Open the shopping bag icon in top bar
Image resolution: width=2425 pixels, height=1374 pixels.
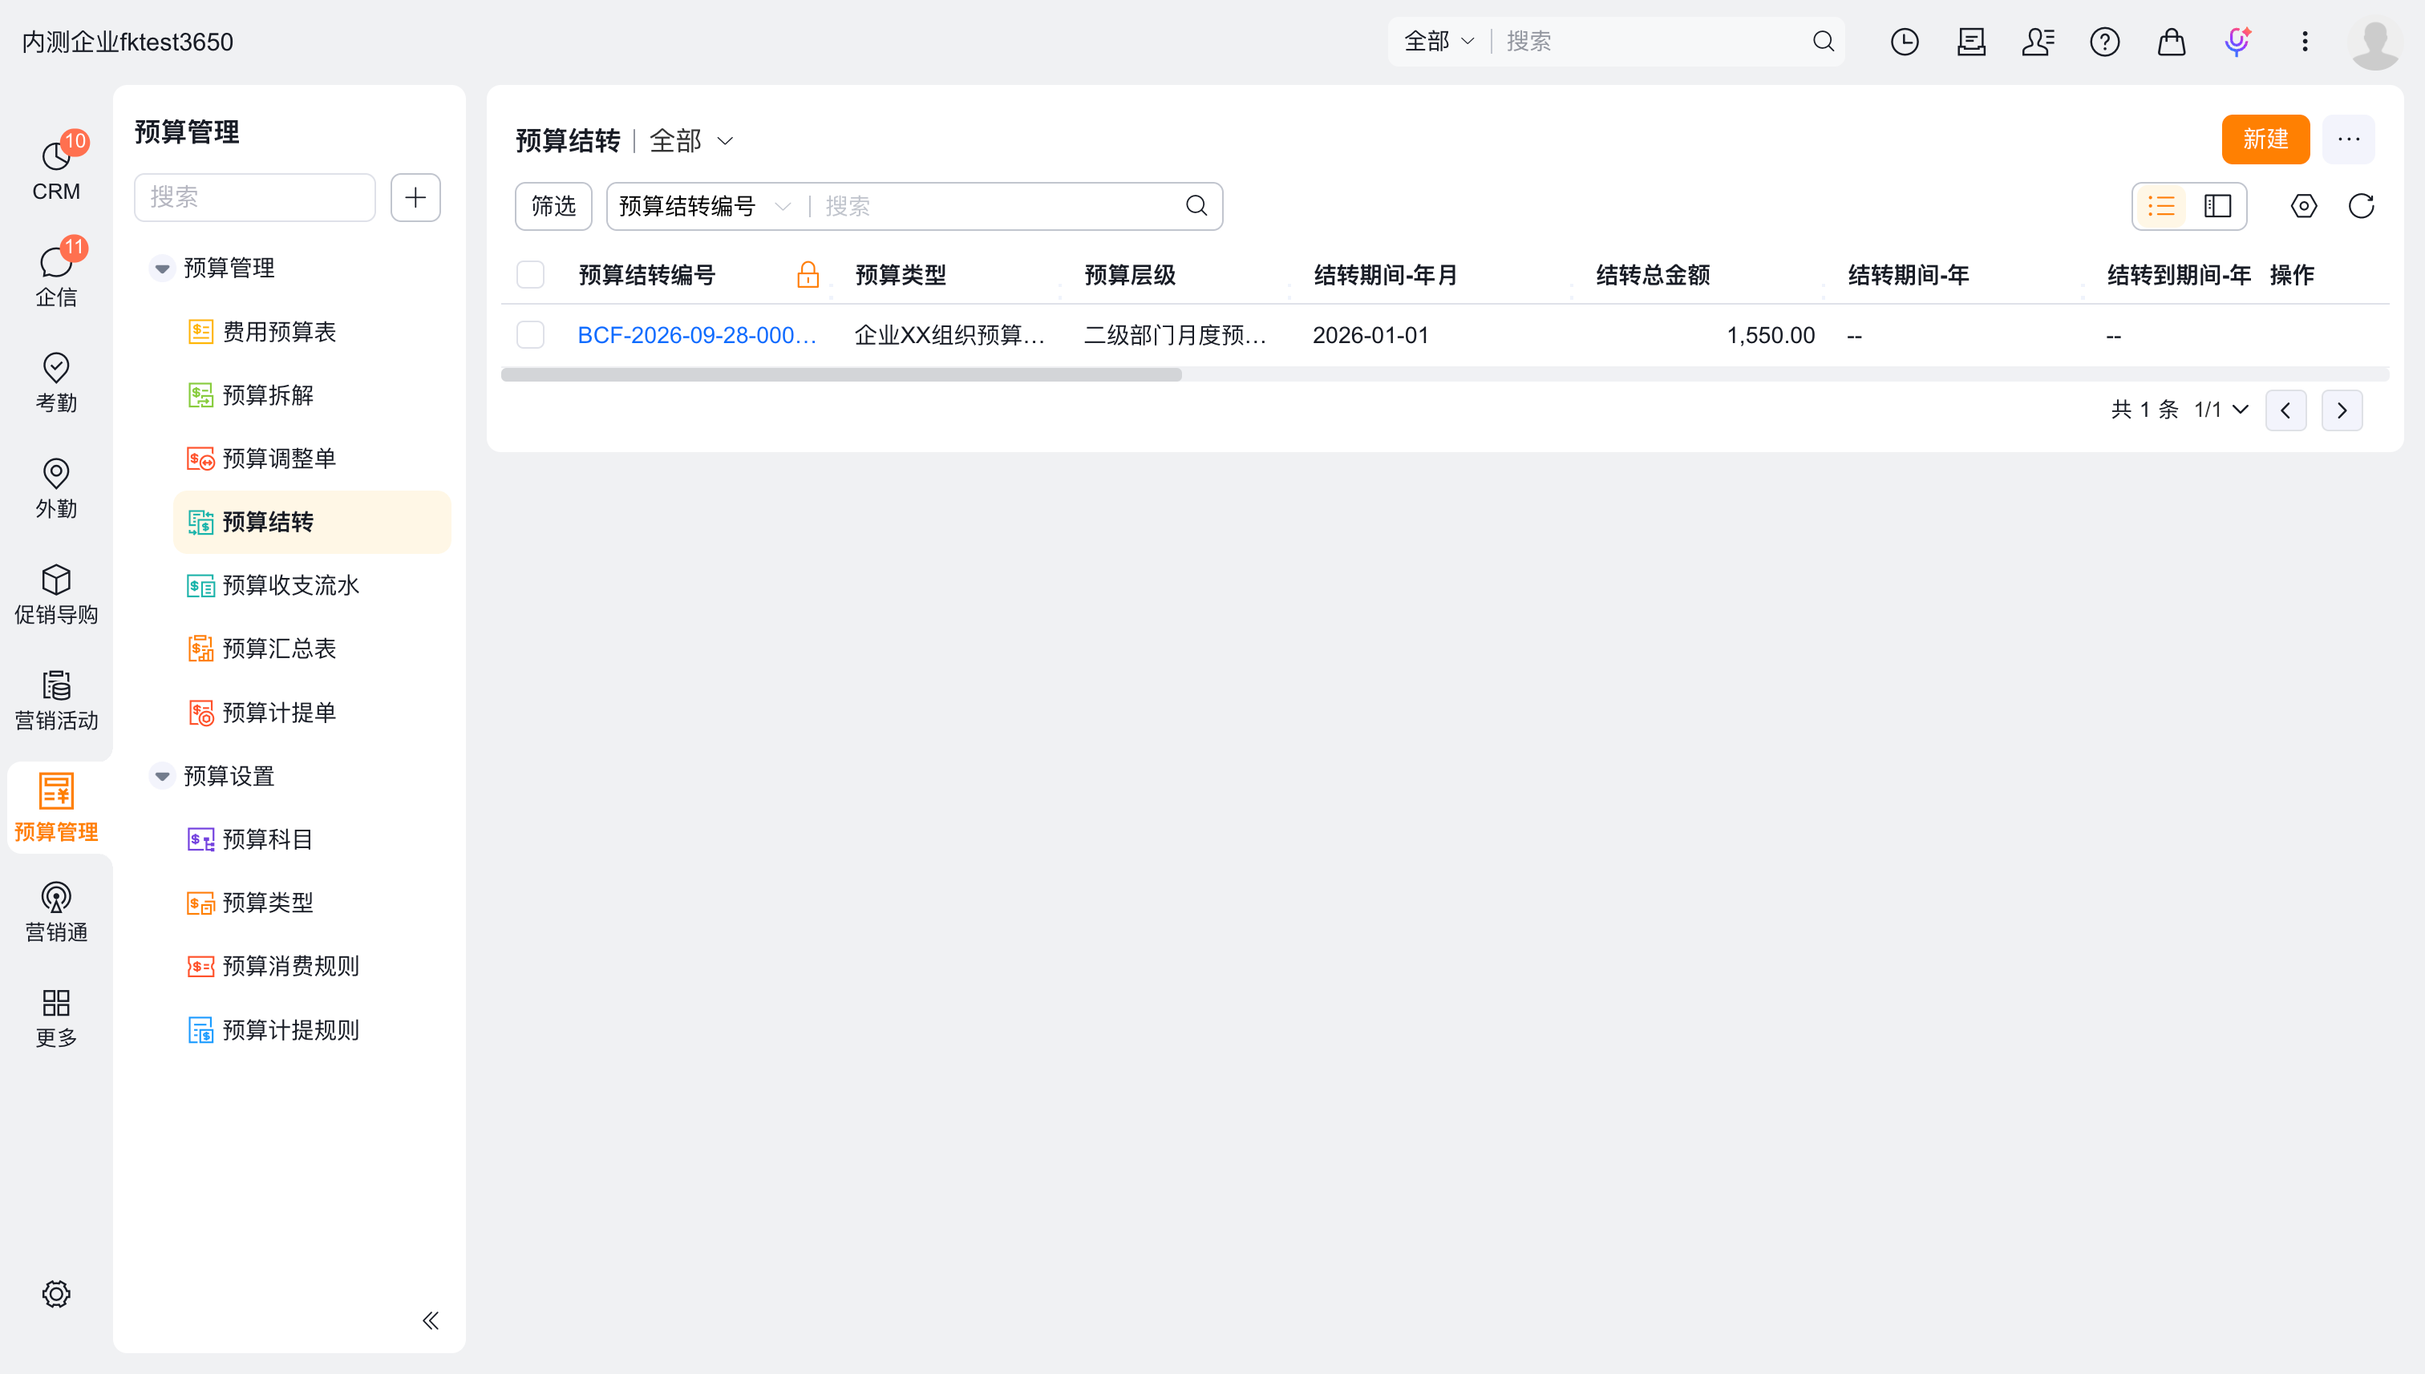2171,42
